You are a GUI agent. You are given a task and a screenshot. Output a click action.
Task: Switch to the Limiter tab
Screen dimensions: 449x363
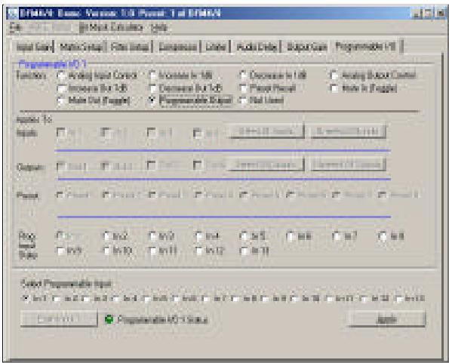click(216, 47)
